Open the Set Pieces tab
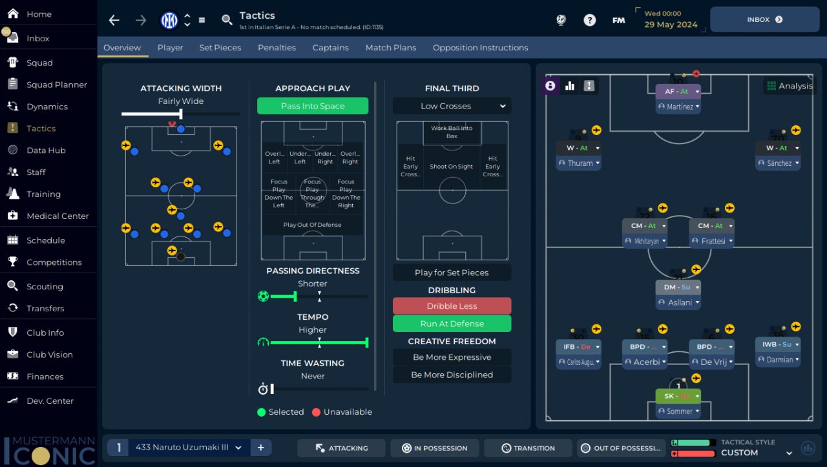 220,48
